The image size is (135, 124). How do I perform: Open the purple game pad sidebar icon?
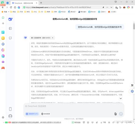point(3,62)
